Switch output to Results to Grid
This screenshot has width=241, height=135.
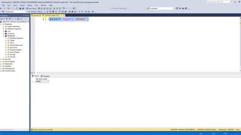pyautogui.click(x=72, y=12)
